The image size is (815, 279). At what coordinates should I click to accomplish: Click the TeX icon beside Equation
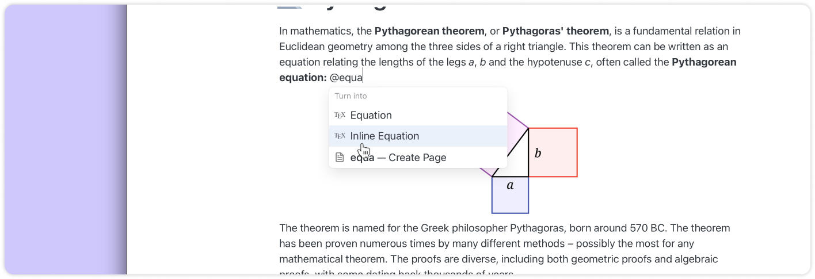click(x=340, y=115)
